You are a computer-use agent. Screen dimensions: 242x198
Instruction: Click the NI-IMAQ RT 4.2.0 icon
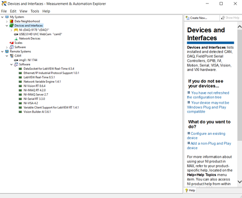pos(20,90)
